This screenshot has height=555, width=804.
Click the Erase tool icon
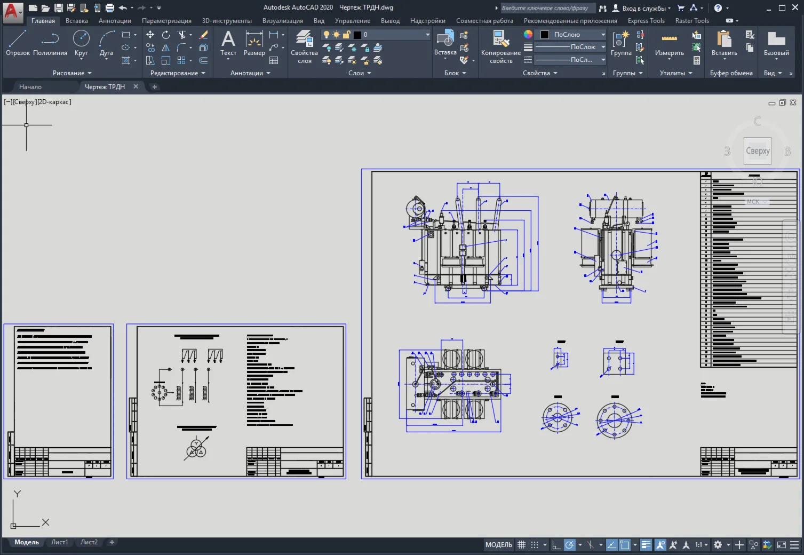pos(203,35)
